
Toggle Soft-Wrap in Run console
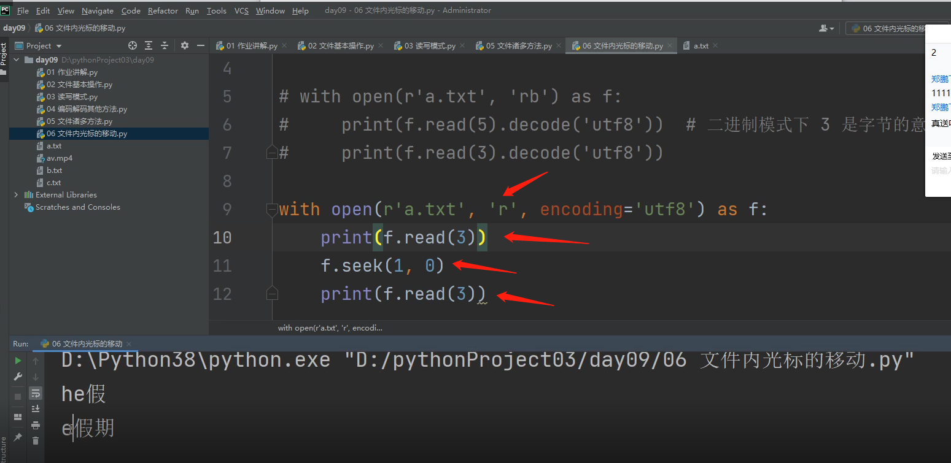point(36,392)
